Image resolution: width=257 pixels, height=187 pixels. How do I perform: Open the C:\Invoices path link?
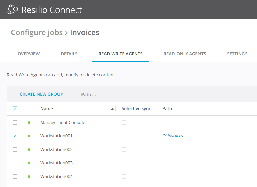coord(172,136)
